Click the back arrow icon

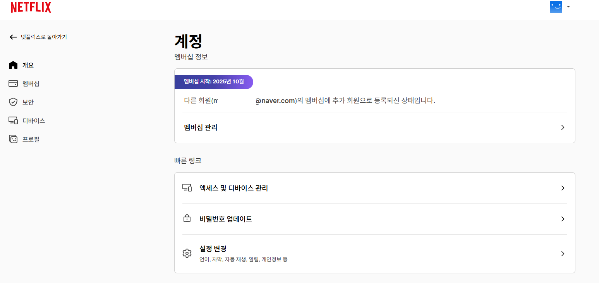[13, 37]
